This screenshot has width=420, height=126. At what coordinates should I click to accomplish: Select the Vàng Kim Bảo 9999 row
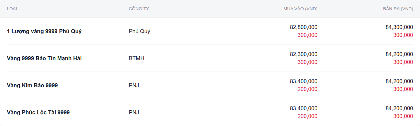pyautogui.click(x=210, y=85)
